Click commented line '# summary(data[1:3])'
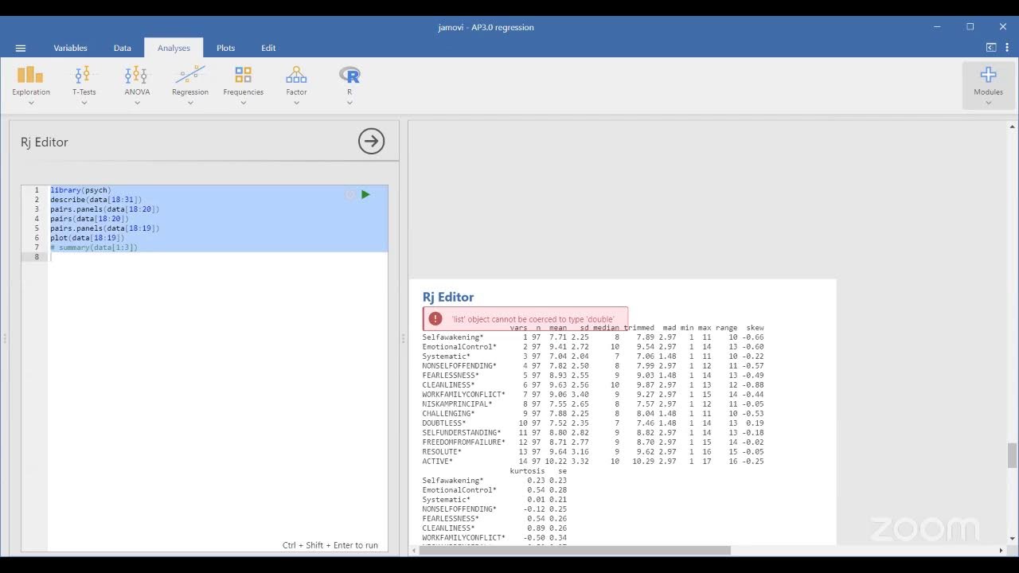The height and width of the screenshot is (573, 1019). tap(94, 248)
